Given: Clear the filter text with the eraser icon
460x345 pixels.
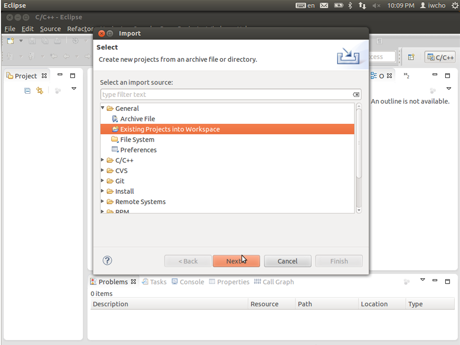Looking at the screenshot, I should click(x=356, y=95).
